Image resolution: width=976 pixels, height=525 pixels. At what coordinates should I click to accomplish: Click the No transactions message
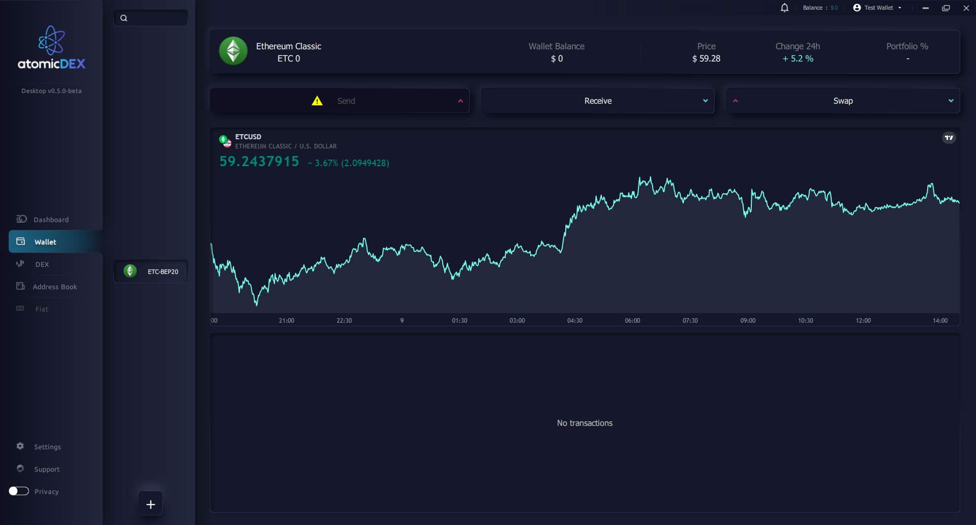(585, 423)
